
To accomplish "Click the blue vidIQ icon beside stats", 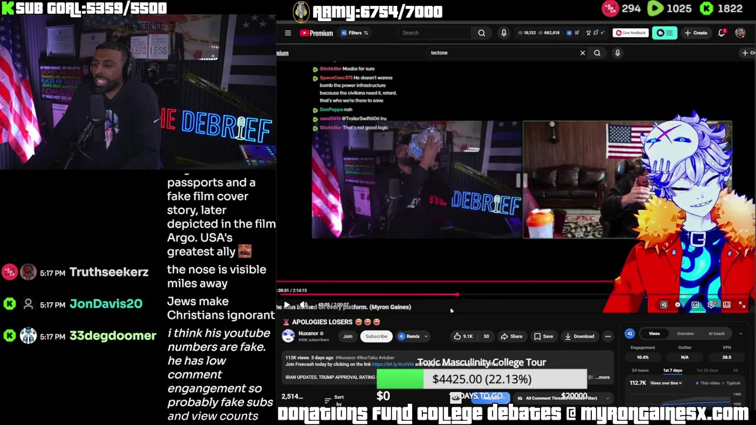I will pyautogui.click(x=569, y=33).
